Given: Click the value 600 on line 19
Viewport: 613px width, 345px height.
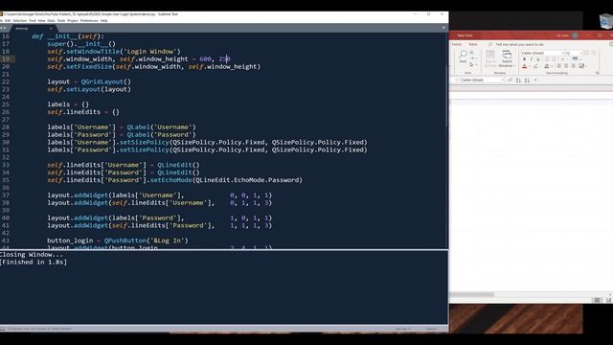Looking at the screenshot, I should point(205,59).
